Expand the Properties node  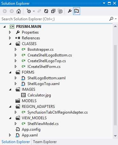click(10, 32)
